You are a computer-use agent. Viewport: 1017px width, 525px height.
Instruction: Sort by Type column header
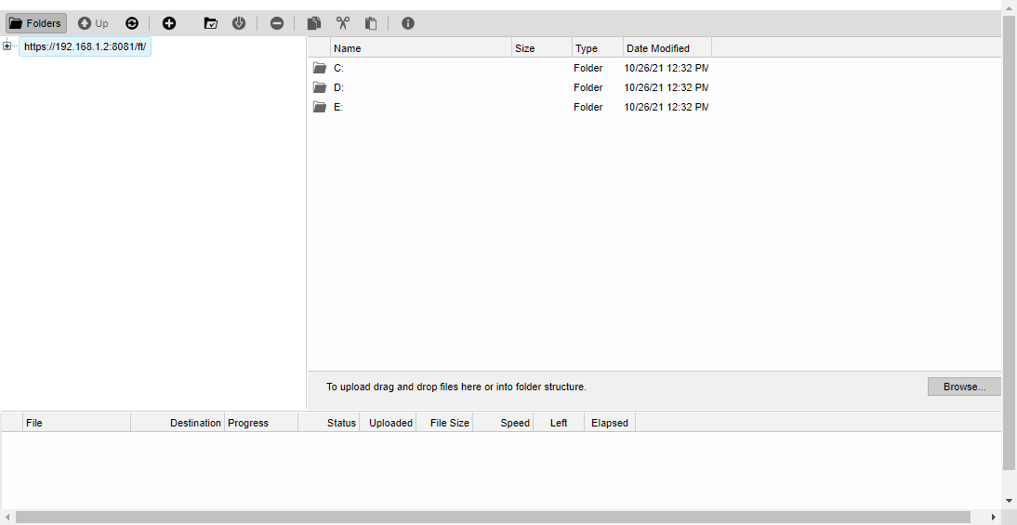click(x=598, y=48)
